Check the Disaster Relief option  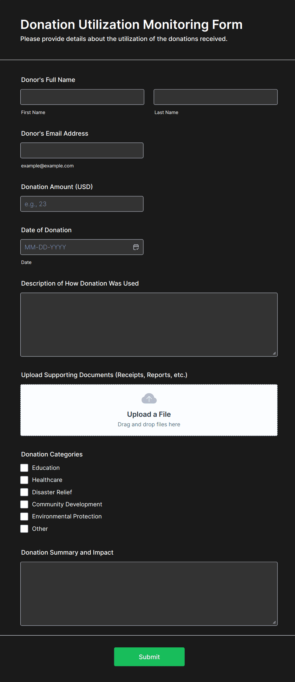pyautogui.click(x=24, y=492)
